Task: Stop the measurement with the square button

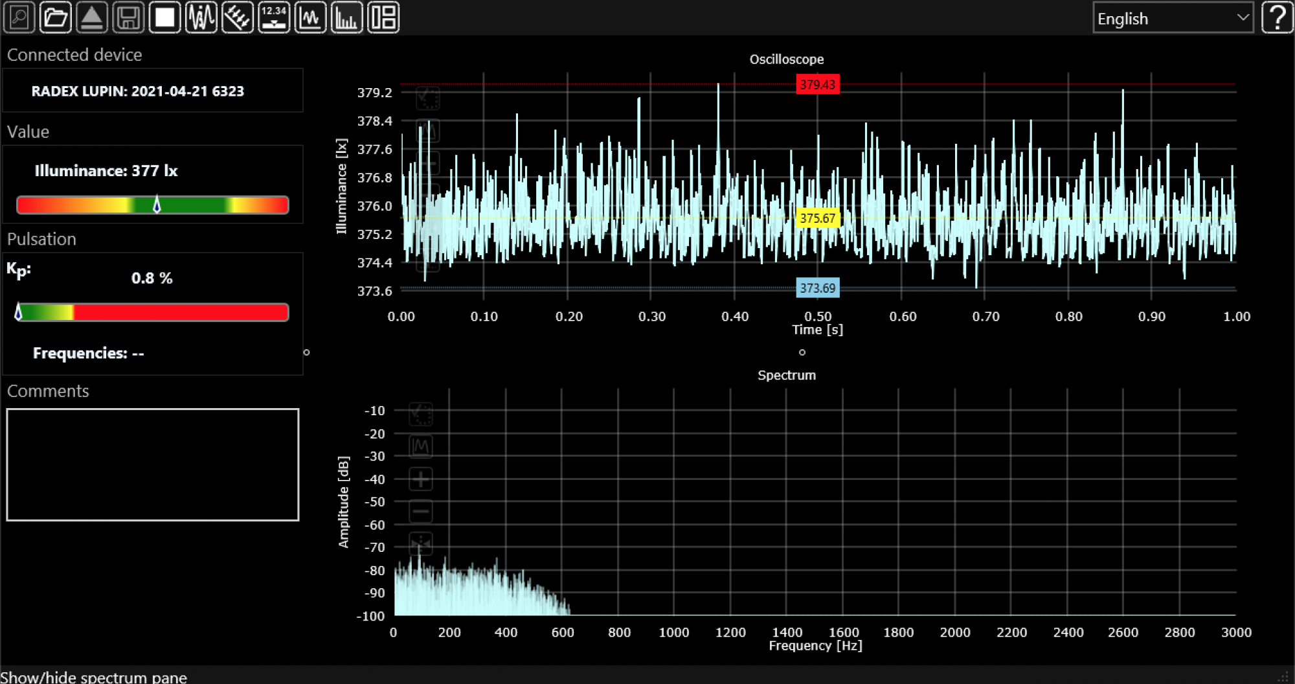Action: [x=164, y=17]
